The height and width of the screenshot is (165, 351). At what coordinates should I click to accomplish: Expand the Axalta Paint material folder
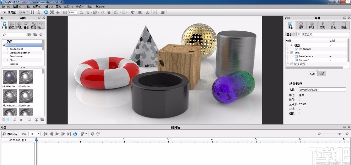(x=8, y=49)
